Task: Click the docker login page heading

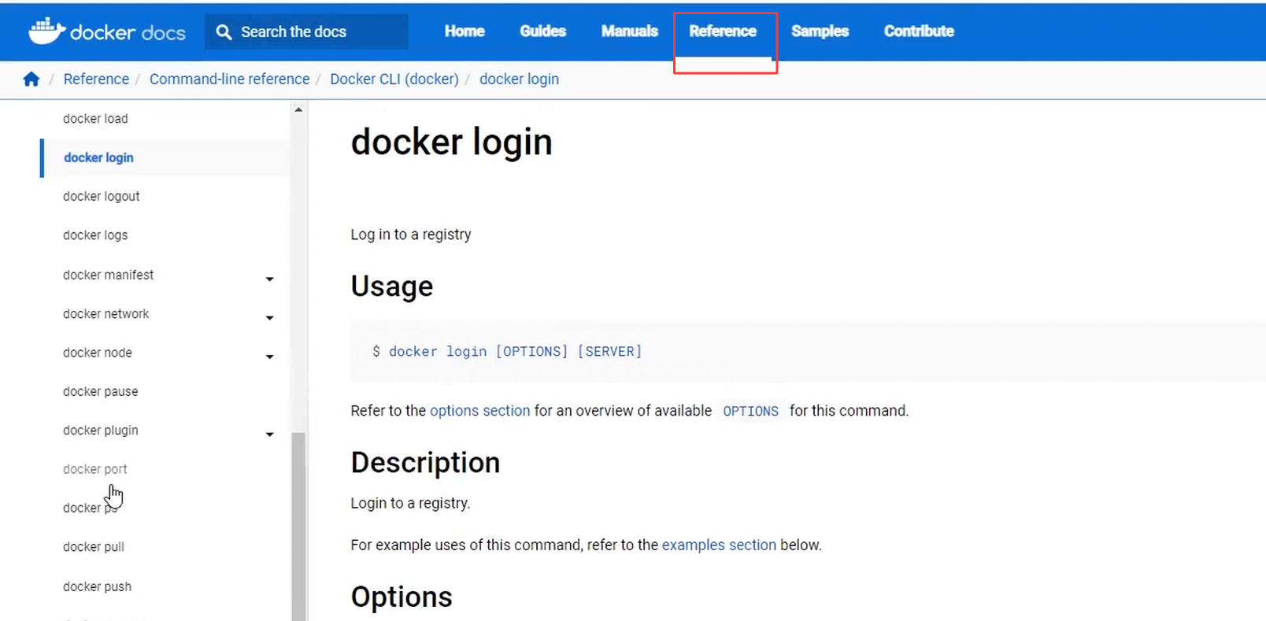Action: (452, 142)
